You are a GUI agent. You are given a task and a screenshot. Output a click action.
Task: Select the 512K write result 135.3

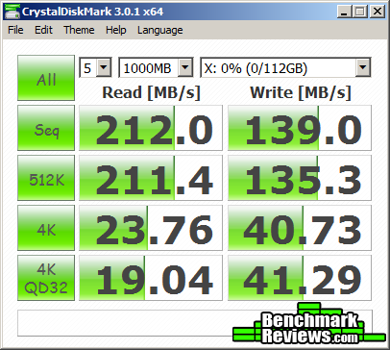point(300,178)
